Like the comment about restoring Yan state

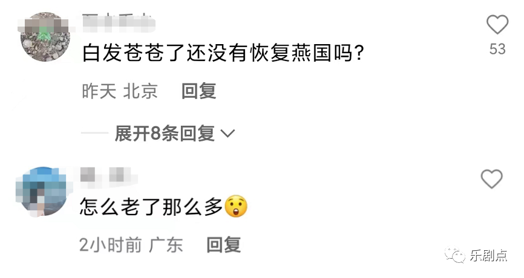tap(497, 24)
